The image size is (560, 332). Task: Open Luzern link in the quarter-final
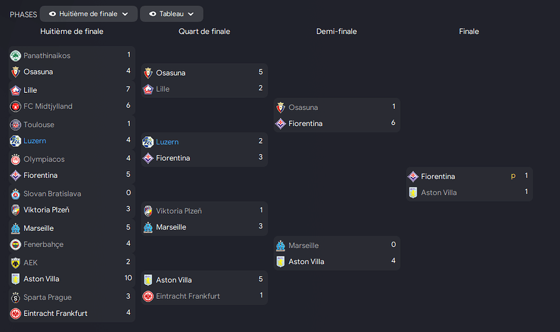(167, 142)
